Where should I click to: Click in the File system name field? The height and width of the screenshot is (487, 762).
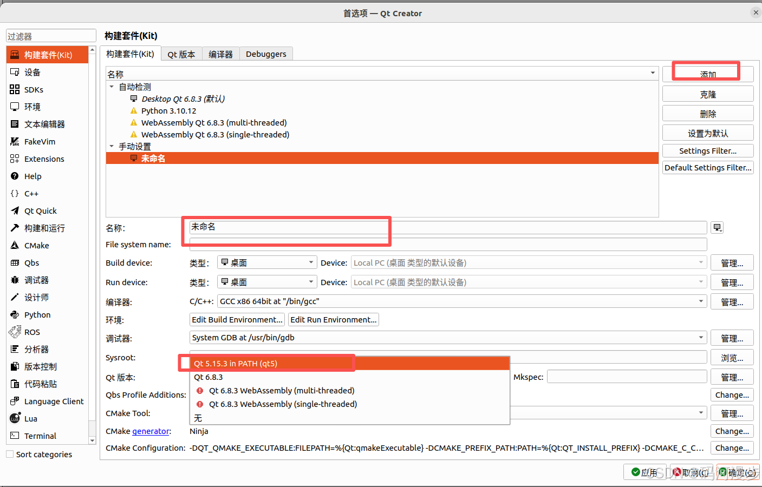click(x=448, y=244)
